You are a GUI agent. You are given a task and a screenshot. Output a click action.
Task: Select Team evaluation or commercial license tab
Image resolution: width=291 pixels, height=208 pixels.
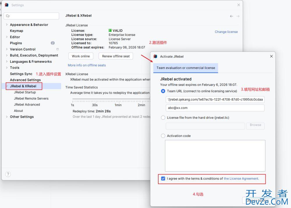click(x=186, y=68)
